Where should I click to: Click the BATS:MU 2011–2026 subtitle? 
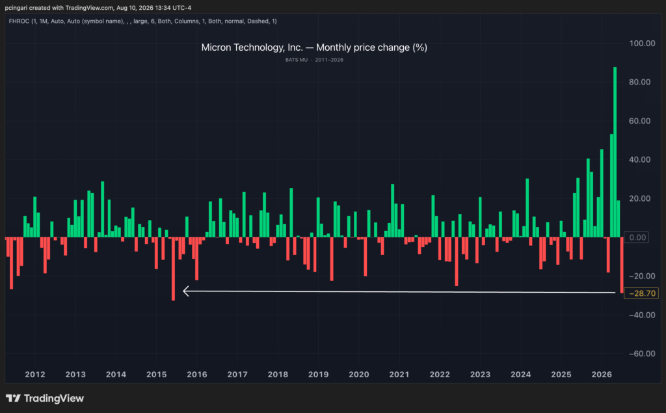pos(314,60)
